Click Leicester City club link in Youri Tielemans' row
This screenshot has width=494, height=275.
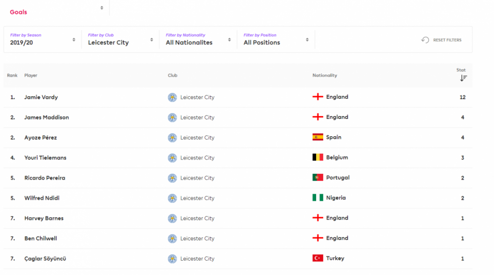pos(197,158)
